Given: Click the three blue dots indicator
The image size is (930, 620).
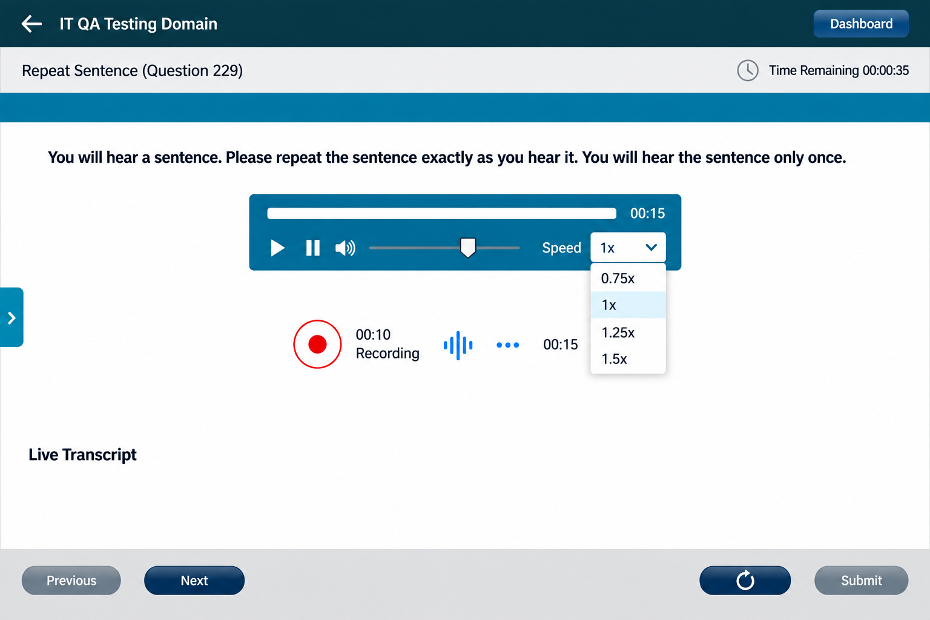Looking at the screenshot, I should coord(507,345).
